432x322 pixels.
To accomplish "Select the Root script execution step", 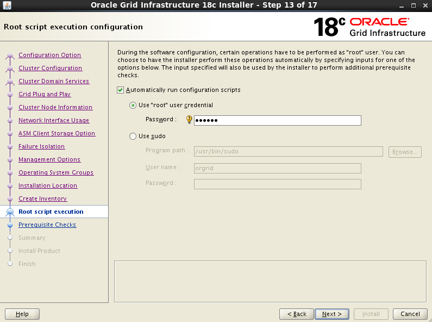I will pyautogui.click(x=51, y=212).
